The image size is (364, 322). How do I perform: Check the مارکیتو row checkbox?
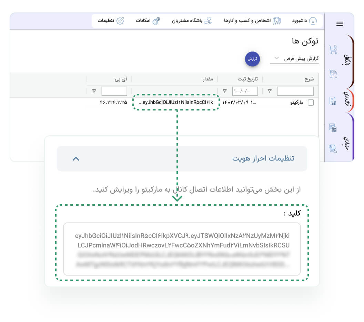click(311, 103)
